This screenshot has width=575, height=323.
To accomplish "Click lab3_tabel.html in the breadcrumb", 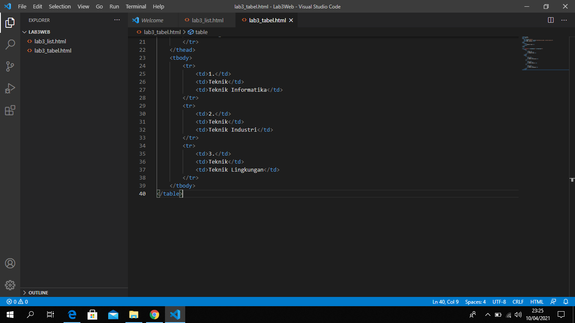I will tap(162, 32).
